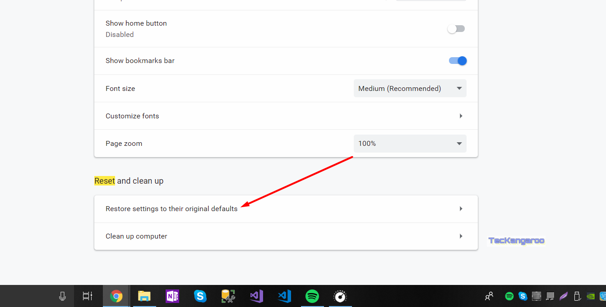Click the database tools taskbar icon
The width and height of the screenshot is (606, 307).
click(x=228, y=296)
